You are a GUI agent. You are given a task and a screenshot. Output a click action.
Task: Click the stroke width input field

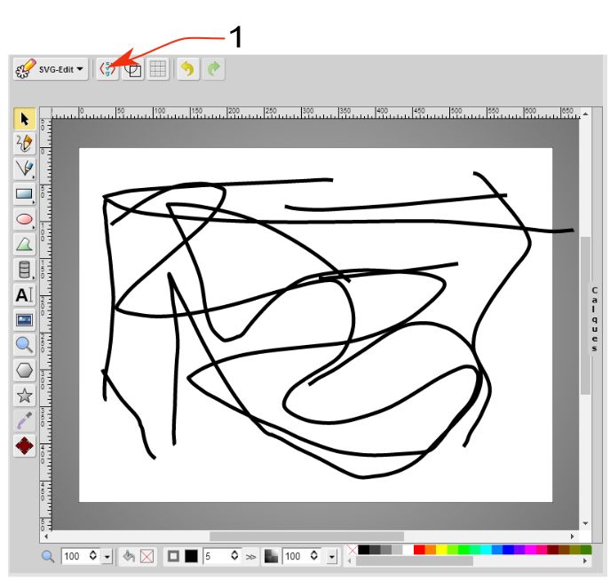coord(216,556)
